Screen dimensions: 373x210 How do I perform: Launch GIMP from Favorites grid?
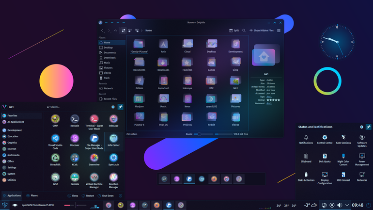click(x=55, y=120)
